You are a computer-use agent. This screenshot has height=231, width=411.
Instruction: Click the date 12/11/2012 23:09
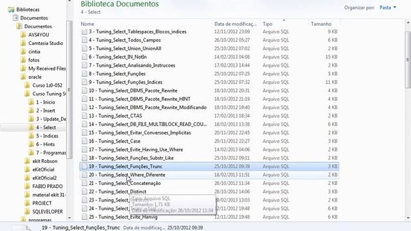pos(232,31)
